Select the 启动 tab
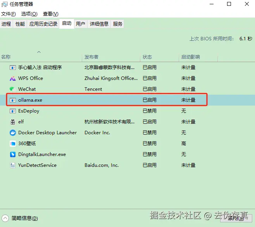255x227 pixels. pos(67,24)
